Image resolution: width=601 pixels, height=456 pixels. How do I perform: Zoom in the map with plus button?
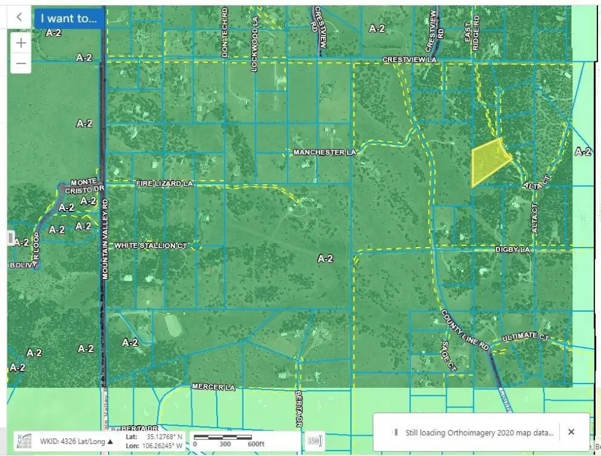coord(21,43)
